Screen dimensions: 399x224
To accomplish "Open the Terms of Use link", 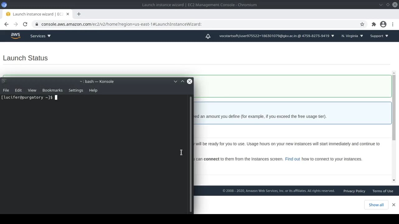I will pyautogui.click(x=382, y=191).
